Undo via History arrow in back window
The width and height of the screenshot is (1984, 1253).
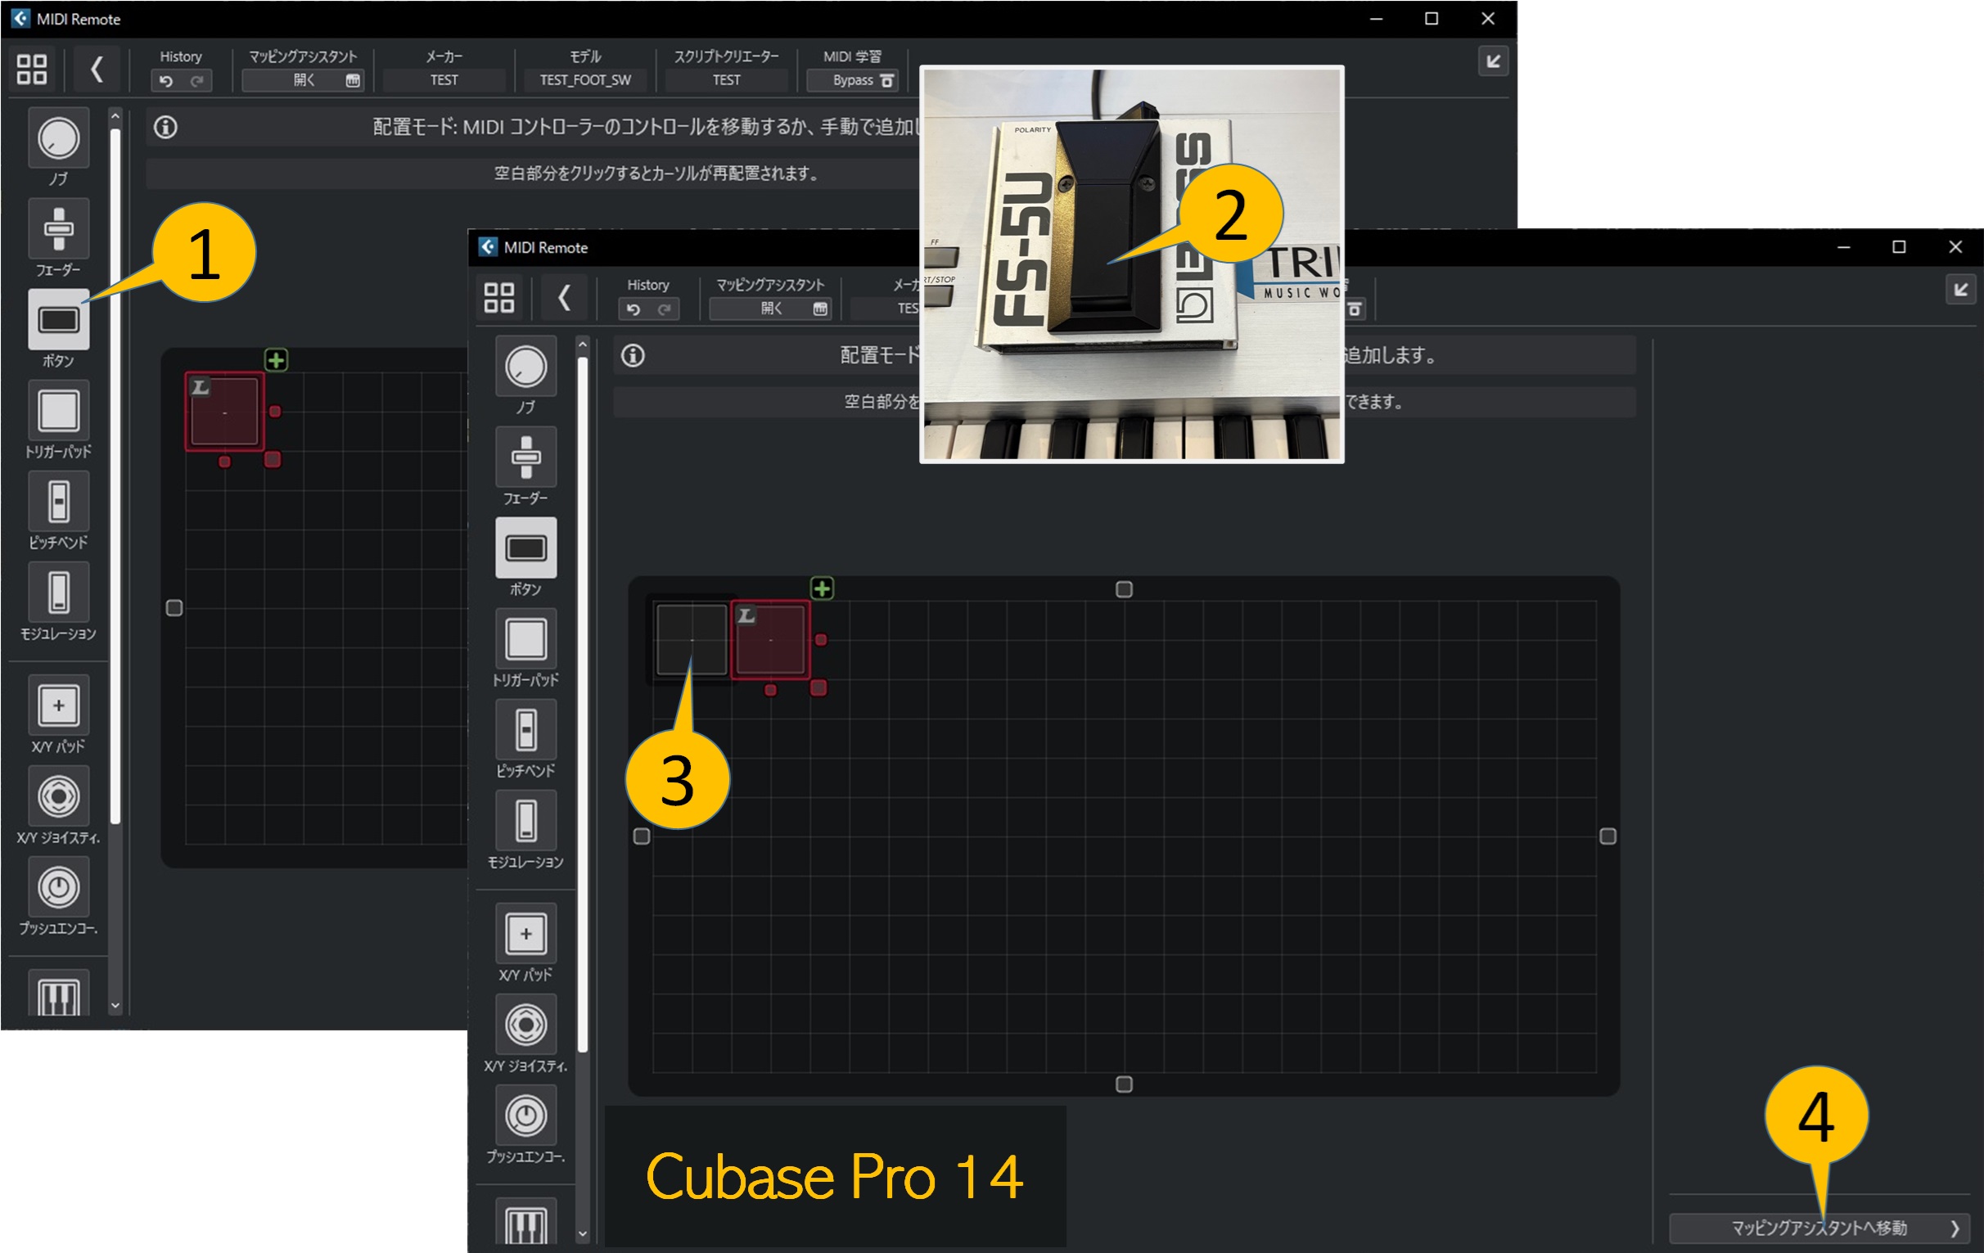click(x=166, y=81)
